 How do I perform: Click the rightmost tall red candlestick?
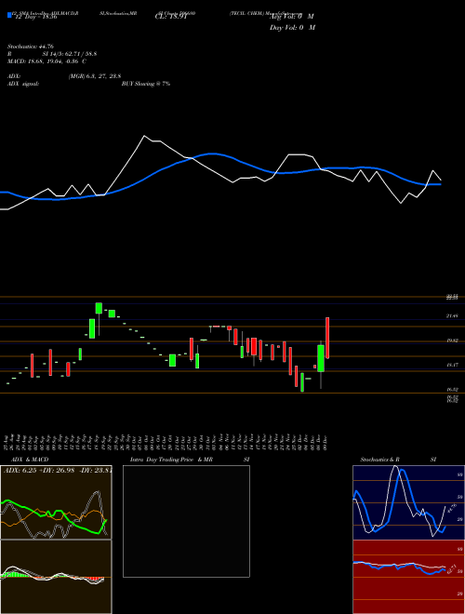(327, 338)
